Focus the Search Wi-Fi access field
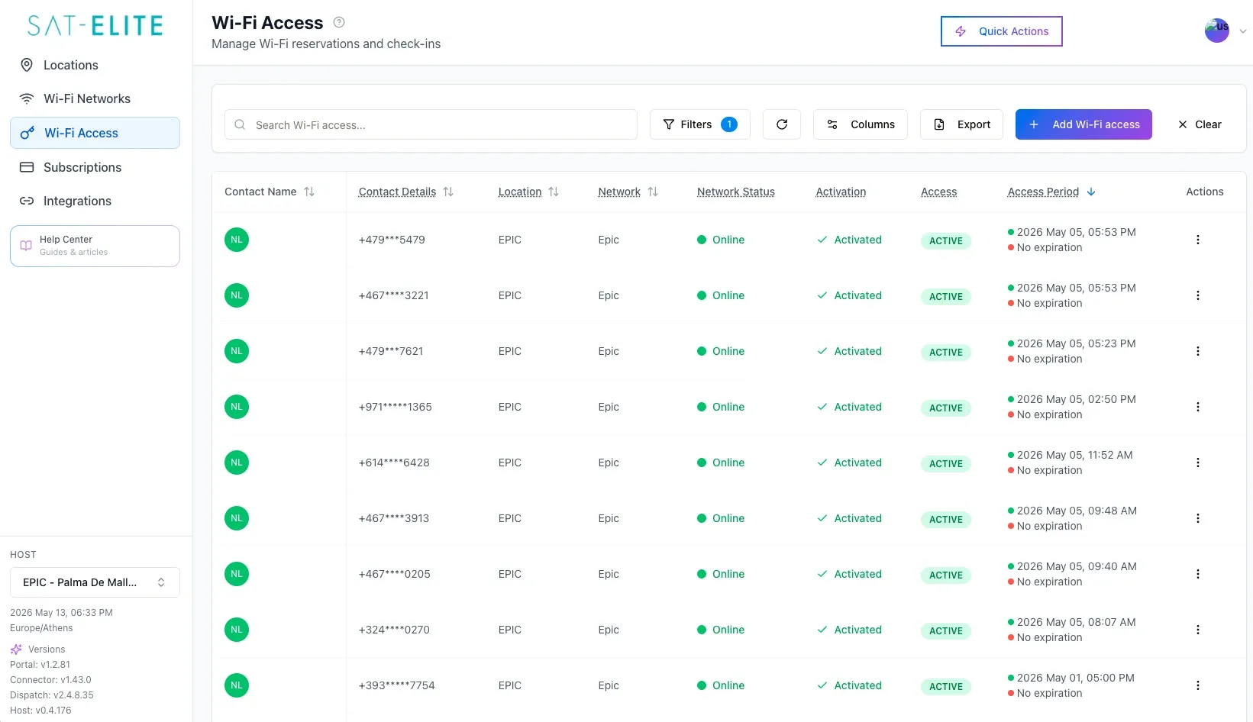Viewport: 1253px width, 722px height. (431, 124)
